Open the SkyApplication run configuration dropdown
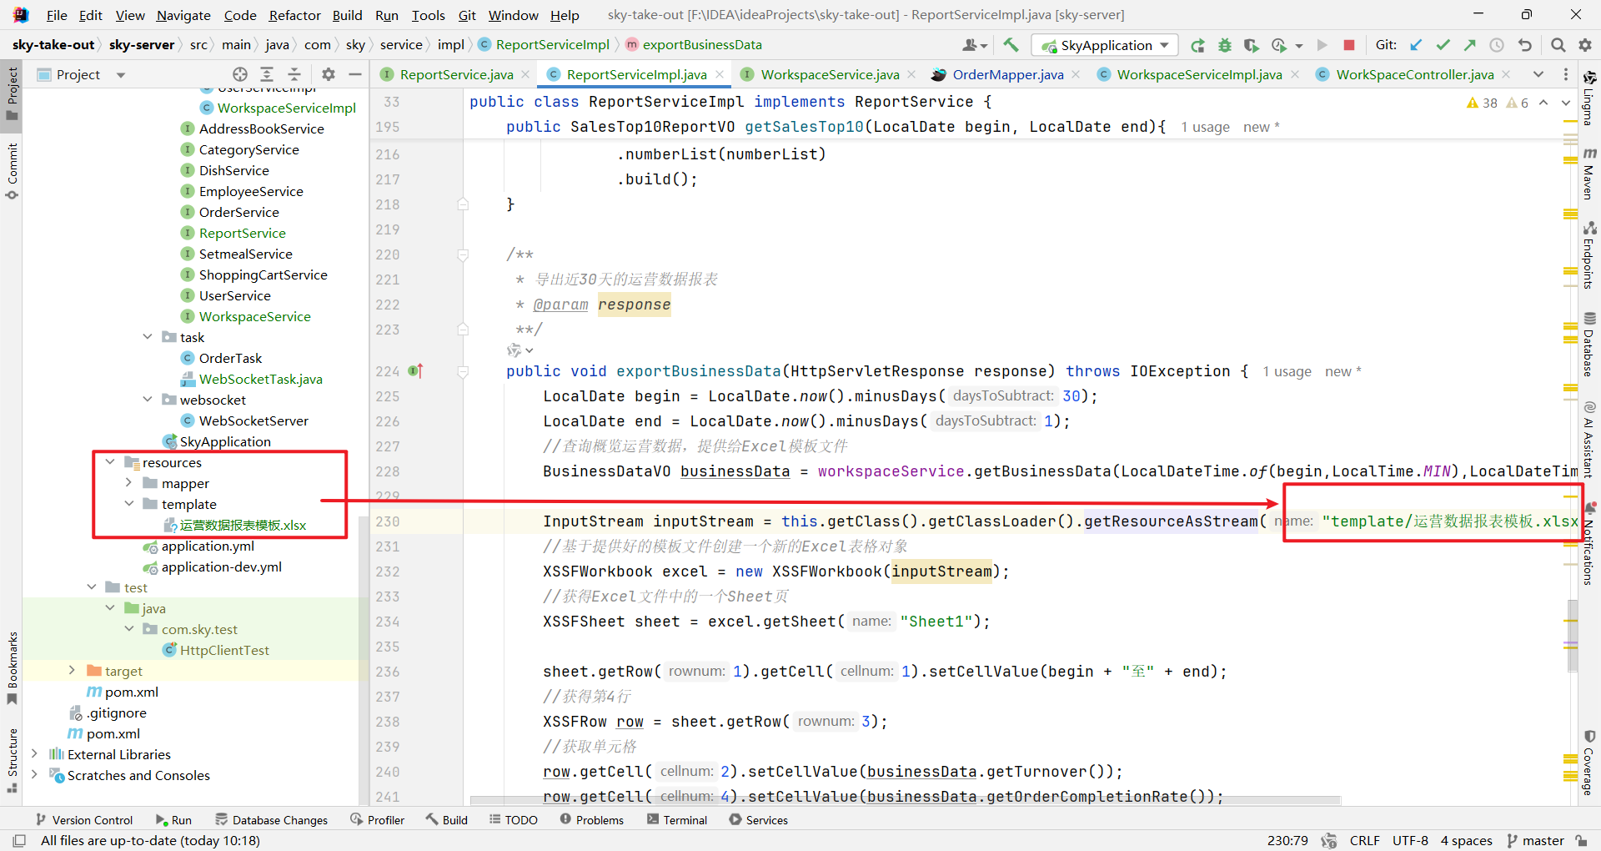Screen dimensions: 1601x851 pyautogui.click(x=1105, y=45)
